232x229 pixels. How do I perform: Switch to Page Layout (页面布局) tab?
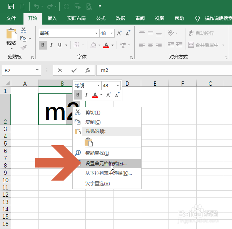click(76, 18)
